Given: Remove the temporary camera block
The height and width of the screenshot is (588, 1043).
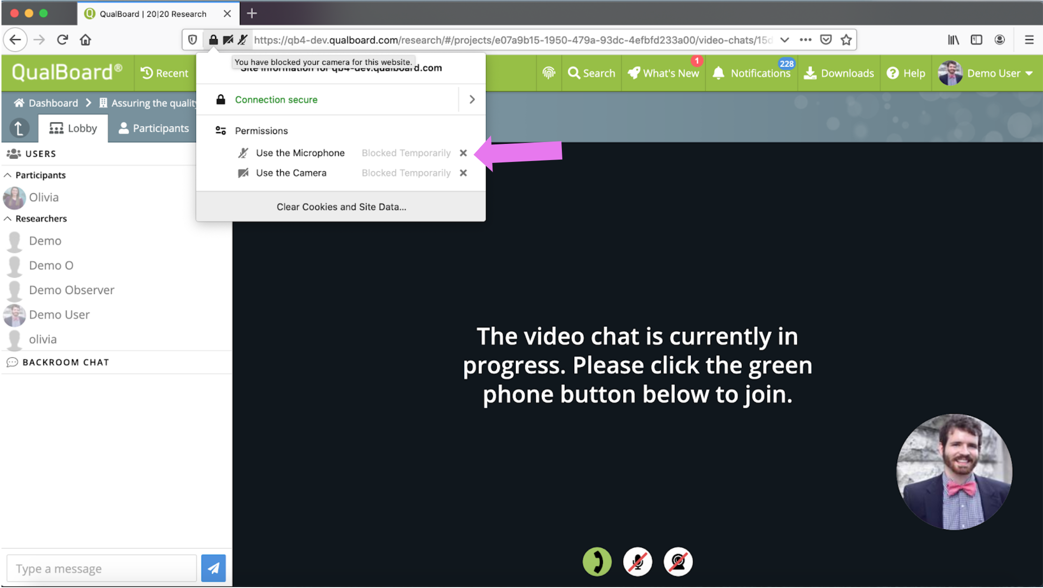Looking at the screenshot, I should 463,173.
